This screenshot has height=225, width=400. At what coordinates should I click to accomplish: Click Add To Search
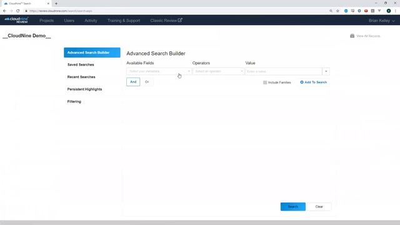click(314, 82)
